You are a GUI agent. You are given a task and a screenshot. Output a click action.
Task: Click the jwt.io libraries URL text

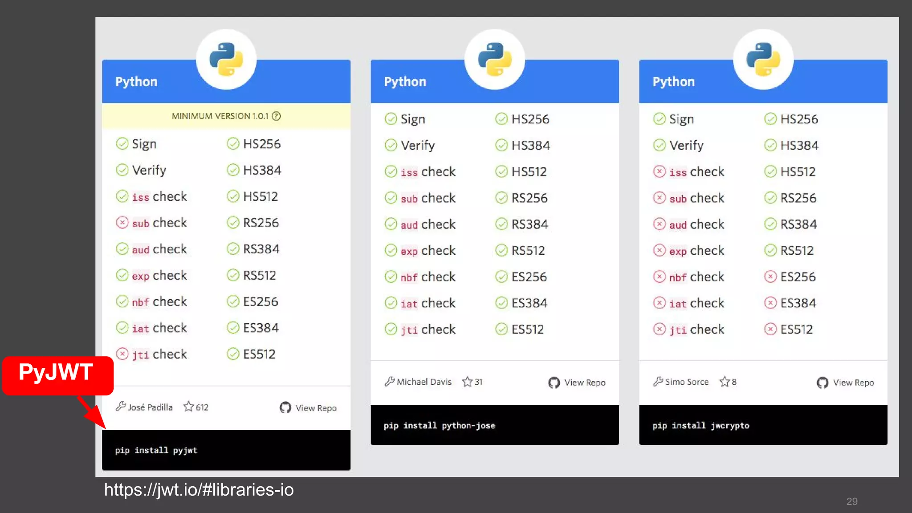click(199, 490)
